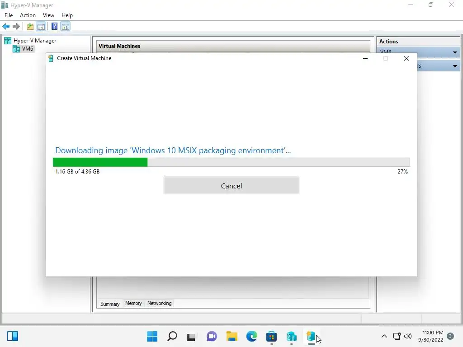Open the File menu
The height and width of the screenshot is (347, 463).
tap(9, 15)
